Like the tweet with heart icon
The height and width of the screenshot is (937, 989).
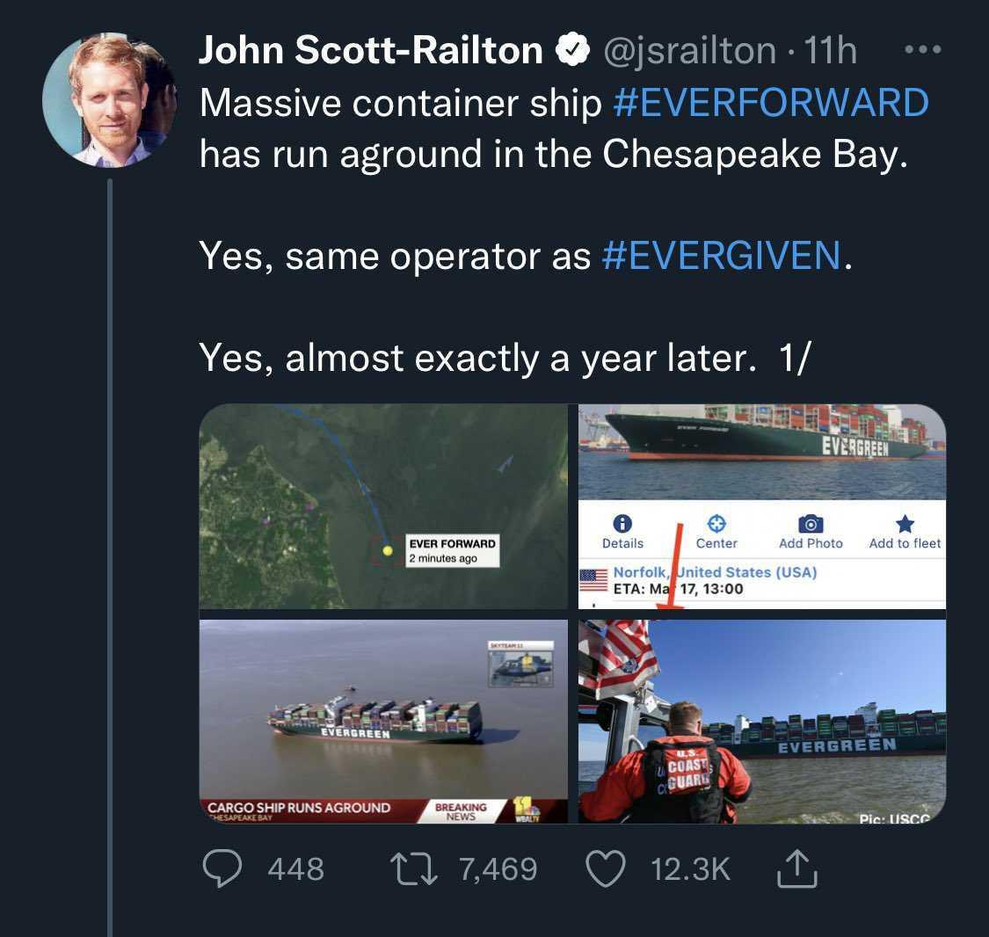click(604, 869)
